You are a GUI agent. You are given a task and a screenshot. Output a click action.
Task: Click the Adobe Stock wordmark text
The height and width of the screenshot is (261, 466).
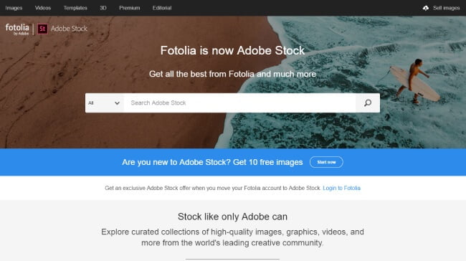(x=69, y=29)
